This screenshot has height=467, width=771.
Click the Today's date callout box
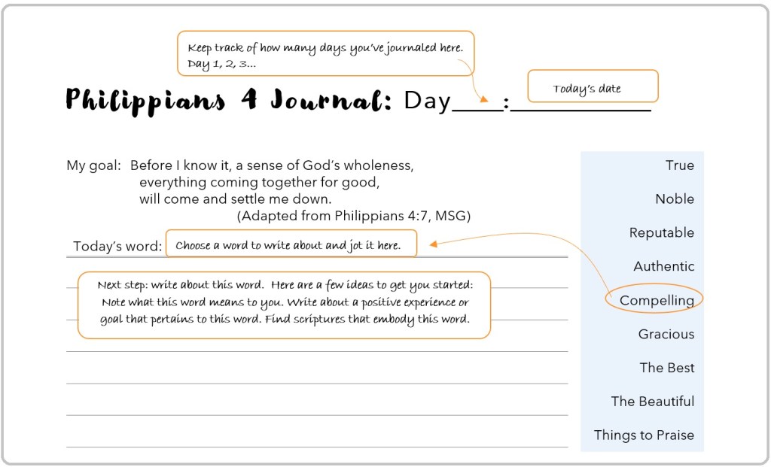click(593, 86)
